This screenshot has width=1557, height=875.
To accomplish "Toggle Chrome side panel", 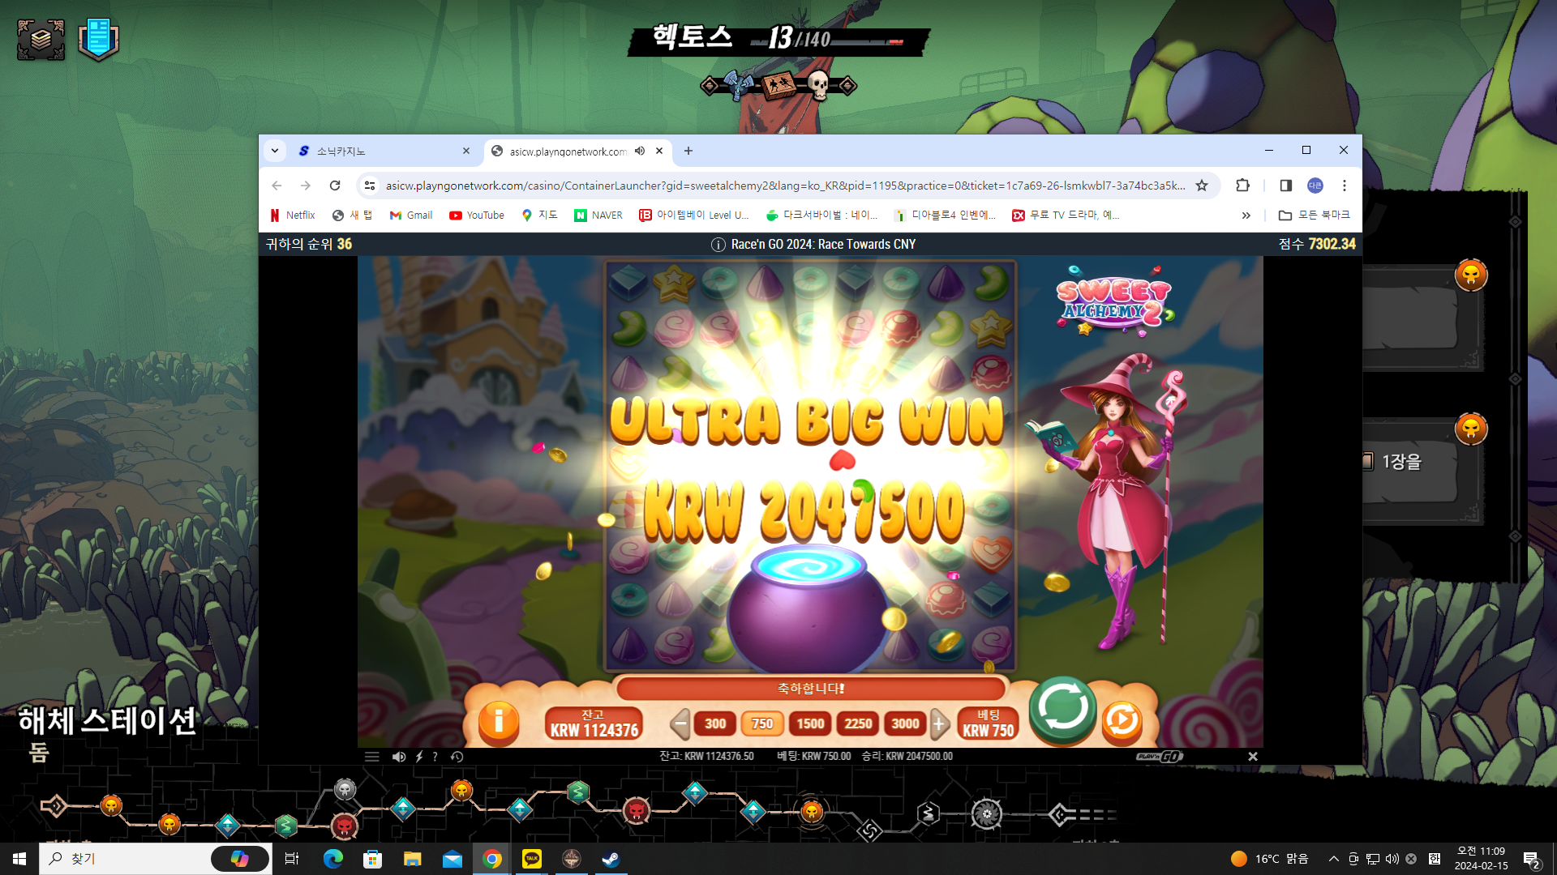I will click(x=1285, y=186).
